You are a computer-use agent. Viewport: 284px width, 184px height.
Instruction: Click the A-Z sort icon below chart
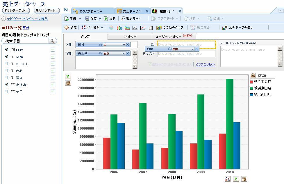(x=228, y=179)
